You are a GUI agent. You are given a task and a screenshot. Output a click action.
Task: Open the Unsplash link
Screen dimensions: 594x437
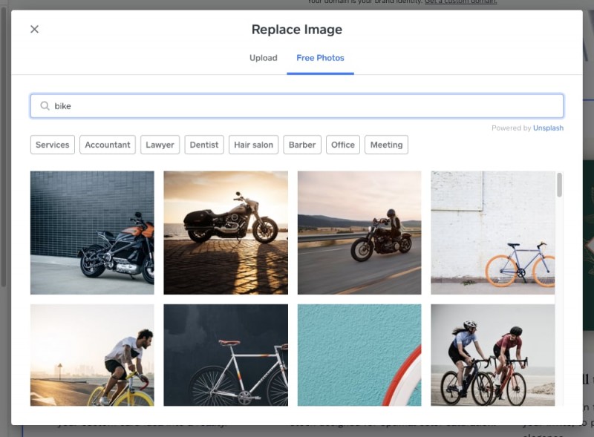click(548, 128)
